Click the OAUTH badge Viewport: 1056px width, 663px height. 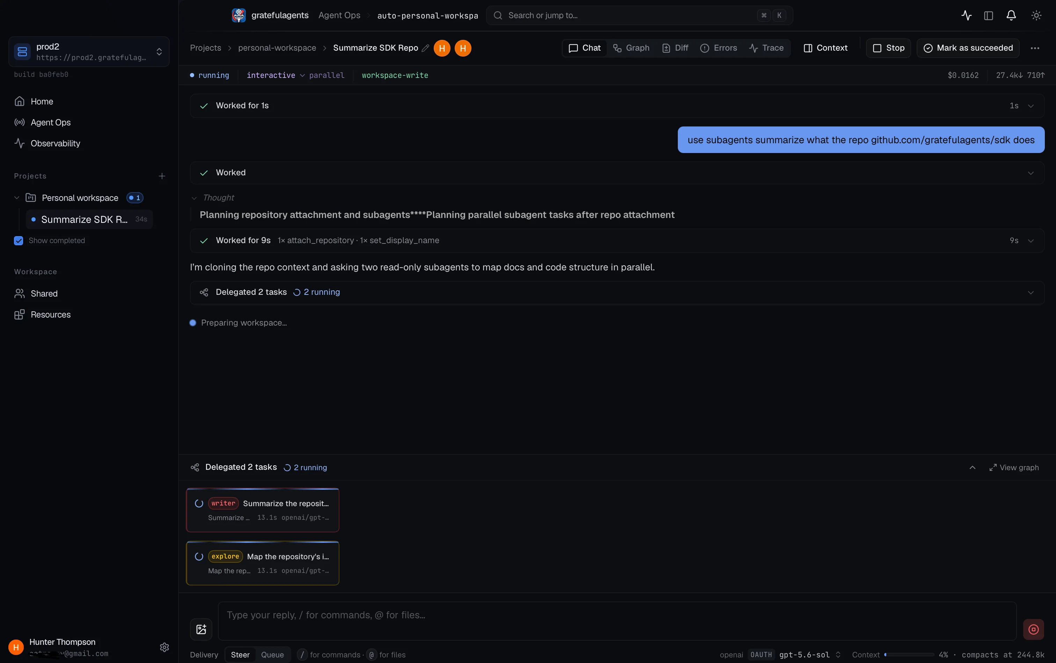coord(761,655)
